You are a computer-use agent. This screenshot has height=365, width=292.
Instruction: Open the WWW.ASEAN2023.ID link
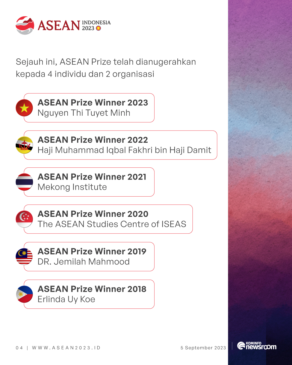pos(66,348)
